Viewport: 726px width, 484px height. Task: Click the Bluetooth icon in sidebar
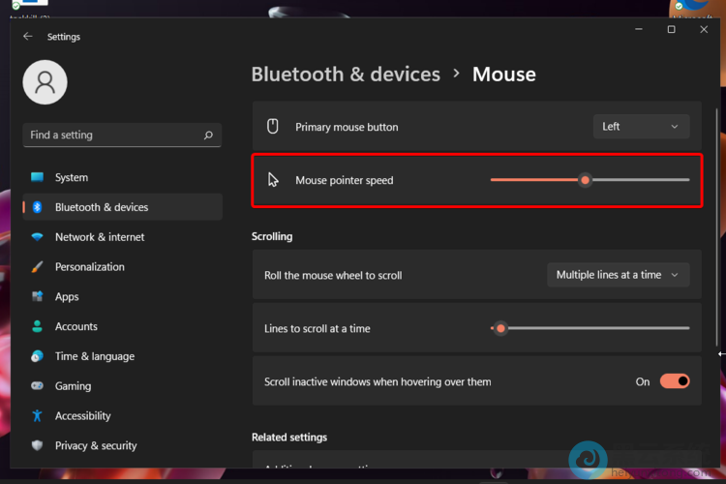37,207
